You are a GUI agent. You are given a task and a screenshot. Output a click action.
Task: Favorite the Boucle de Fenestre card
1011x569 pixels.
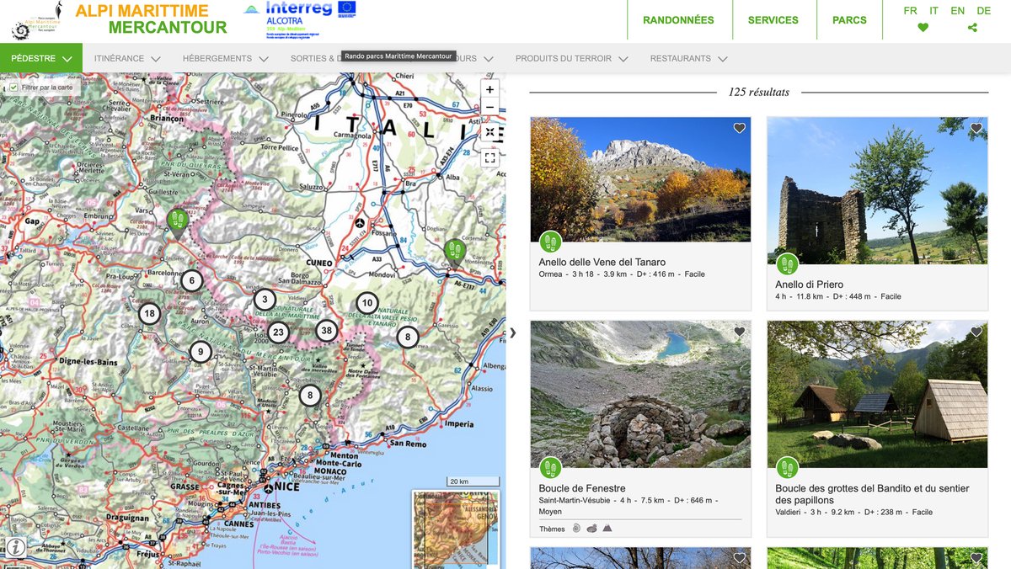(x=740, y=332)
